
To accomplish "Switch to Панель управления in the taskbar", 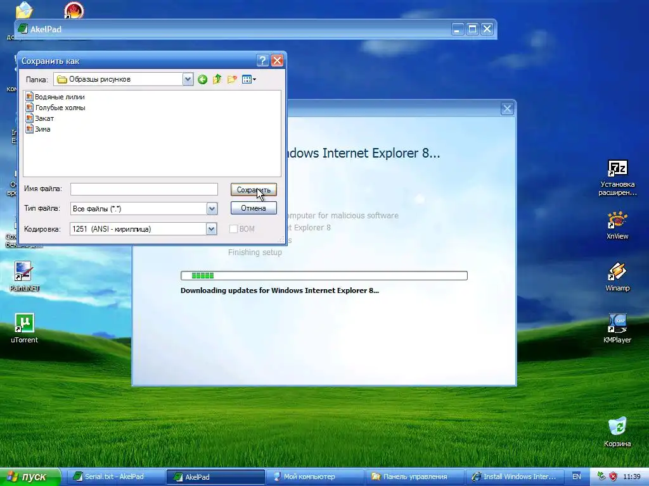I will 414,477.
